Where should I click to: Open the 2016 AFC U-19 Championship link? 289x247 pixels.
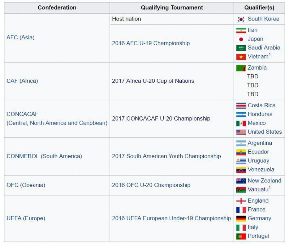click(151, 43)
